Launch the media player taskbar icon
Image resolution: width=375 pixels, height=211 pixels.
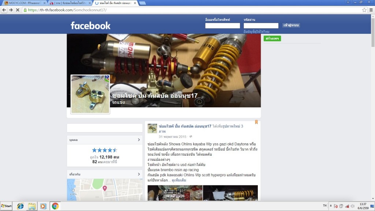point(43,206)
